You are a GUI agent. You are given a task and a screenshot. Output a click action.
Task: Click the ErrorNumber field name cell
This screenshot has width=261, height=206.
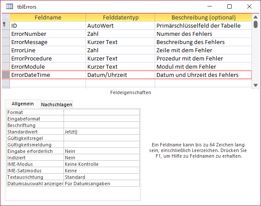[48, 34]
